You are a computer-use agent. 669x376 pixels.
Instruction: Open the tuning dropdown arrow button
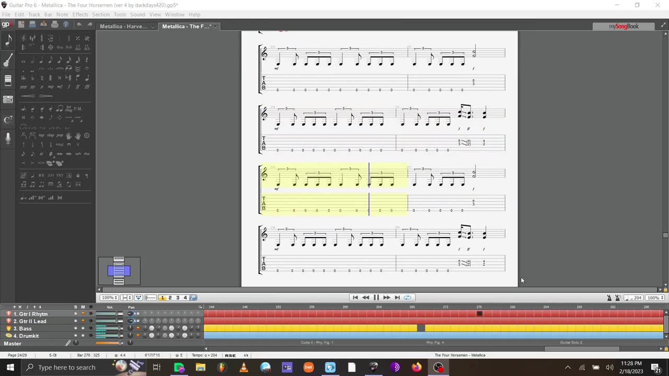[139, 298]
